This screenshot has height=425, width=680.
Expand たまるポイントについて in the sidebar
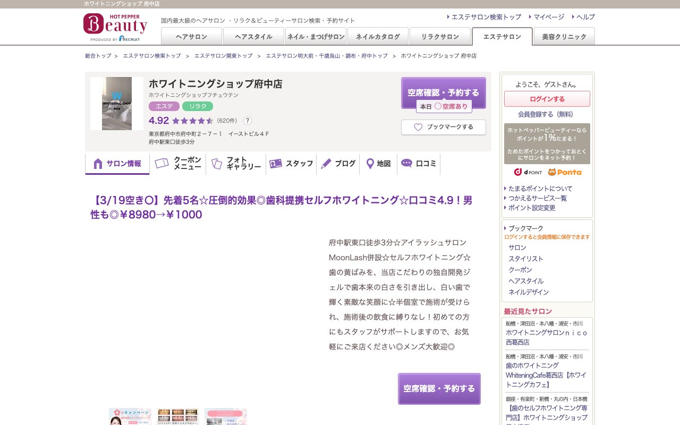click(539, 188)
